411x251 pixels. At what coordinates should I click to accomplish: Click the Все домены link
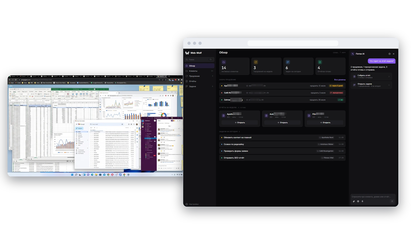(340, 80)
